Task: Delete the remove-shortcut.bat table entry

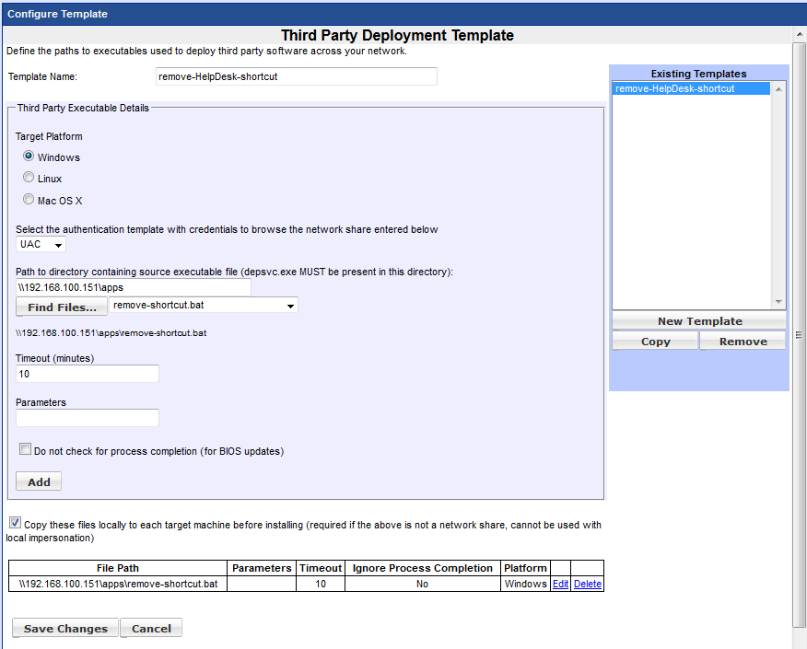Action: [587, 584]
